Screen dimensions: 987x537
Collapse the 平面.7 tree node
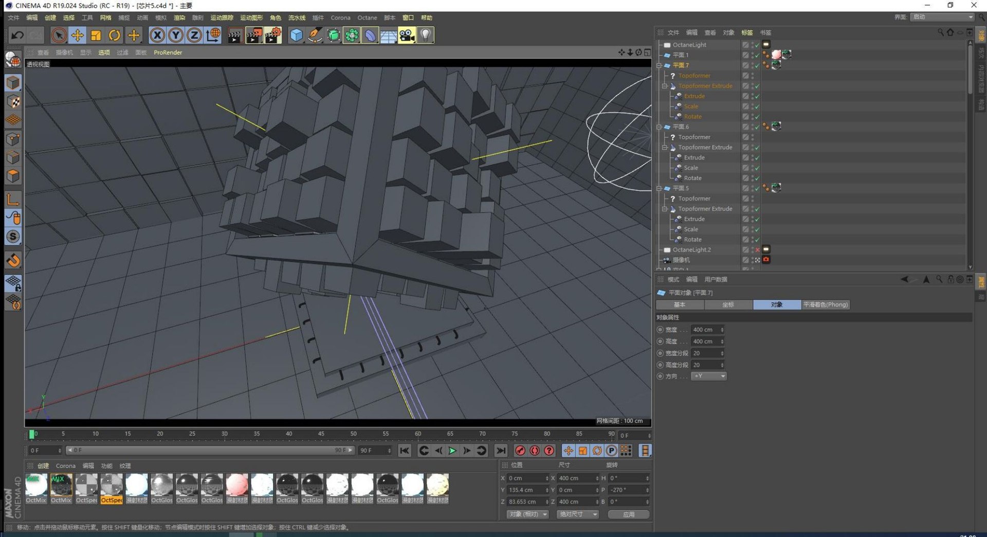[659, 65]
